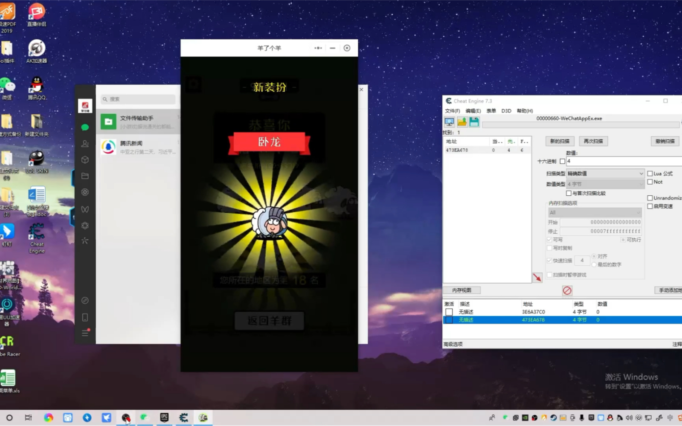Viewport: 682px width, 426px height.
Task: Open the 腾讯QQ desktop icon
Action: point(37,88)
